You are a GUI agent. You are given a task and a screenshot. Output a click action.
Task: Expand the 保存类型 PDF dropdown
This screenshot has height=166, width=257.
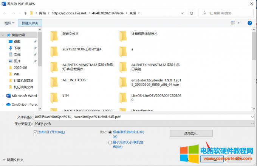pyautogui.click(x=144, y=124)
